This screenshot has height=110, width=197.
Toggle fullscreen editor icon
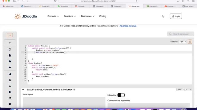(190, 42)
